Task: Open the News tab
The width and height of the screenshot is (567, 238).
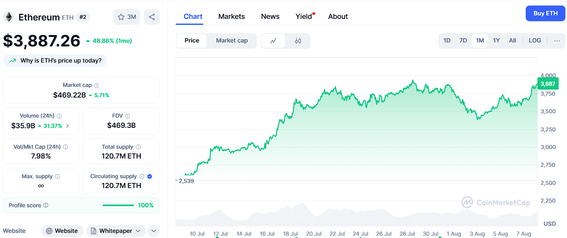Action: click(x=270, y=17)
